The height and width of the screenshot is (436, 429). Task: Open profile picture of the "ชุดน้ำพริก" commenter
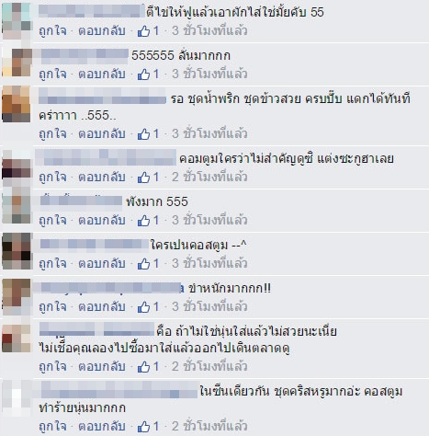pos(17,104)
